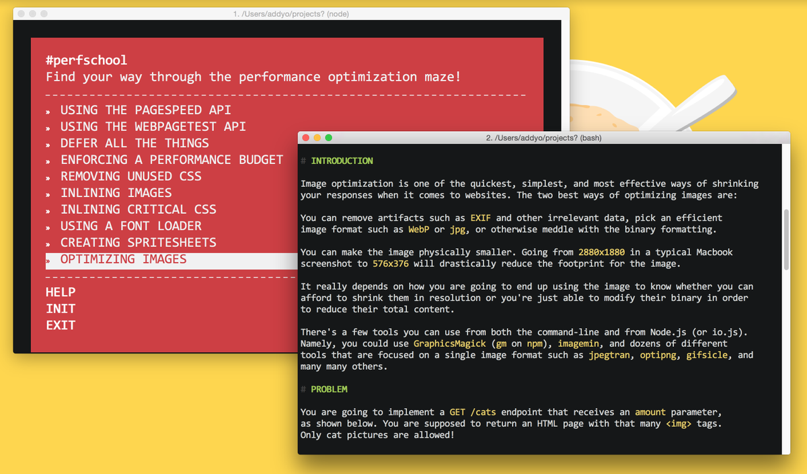Choose the "USING A FONT LOADER" exercise
807x474 pixels.
click(130, 225)
